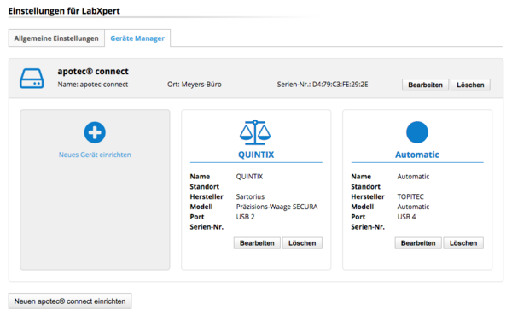512x321 pixels.
Task: Select the apotec® connect title text
Action: pyautogui.click(x=93, y=71)
